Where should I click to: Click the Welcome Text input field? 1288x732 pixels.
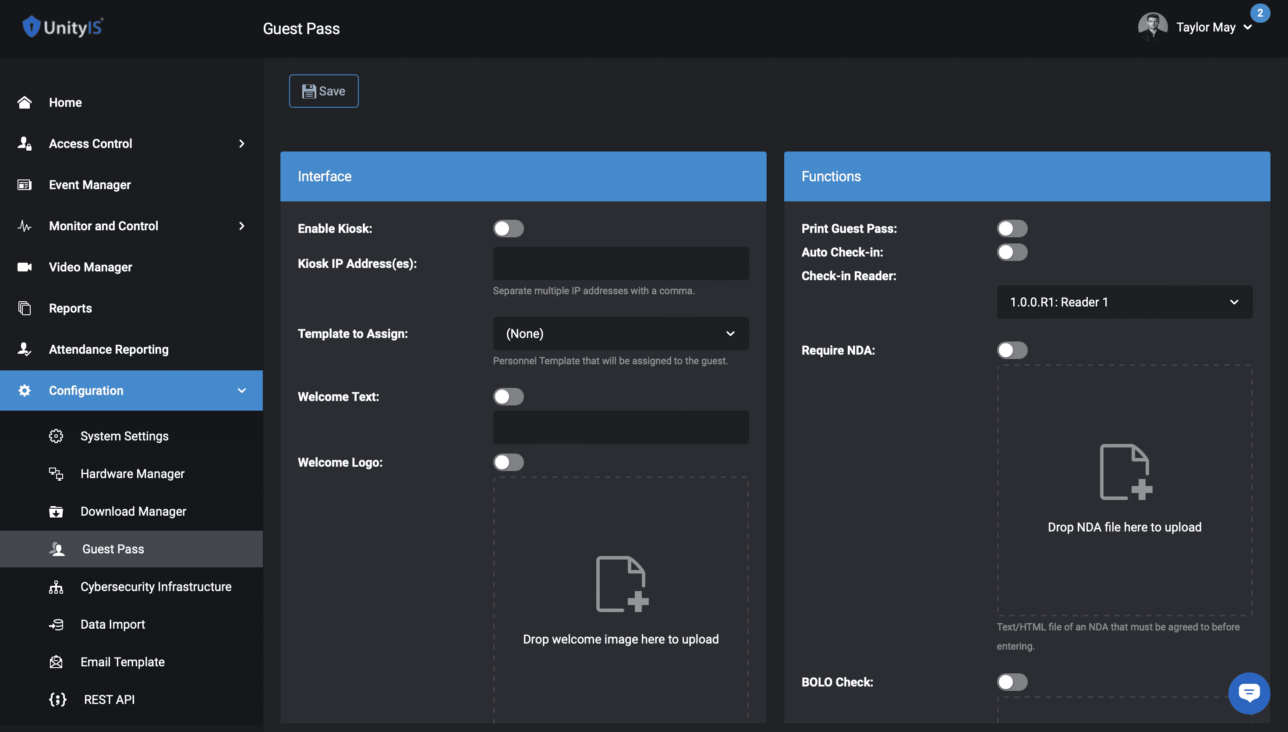coord(621,427)
